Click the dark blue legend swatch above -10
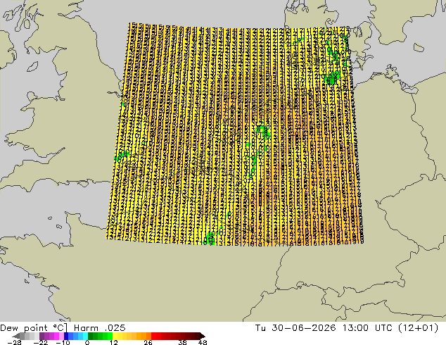This screenshot has width=446, height=345. point(66,336)
